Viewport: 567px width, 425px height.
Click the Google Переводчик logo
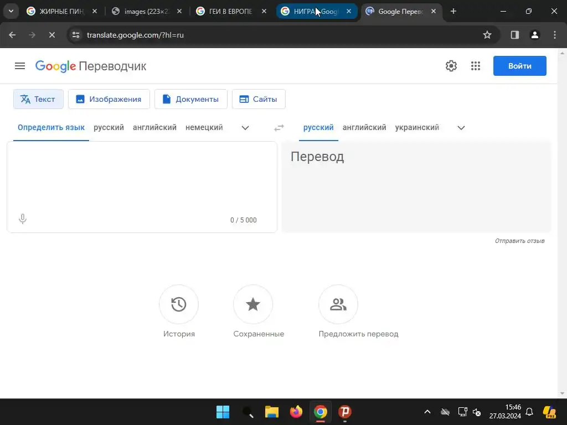pyautogui.click(x=91, y=66)
